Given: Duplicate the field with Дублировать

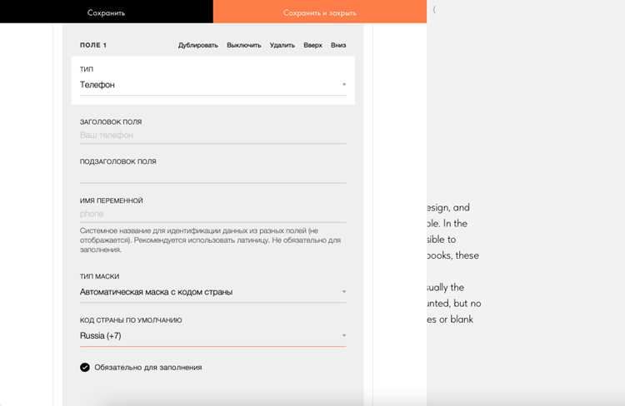Looking at the screenshot, I should (x=198, y=46).
